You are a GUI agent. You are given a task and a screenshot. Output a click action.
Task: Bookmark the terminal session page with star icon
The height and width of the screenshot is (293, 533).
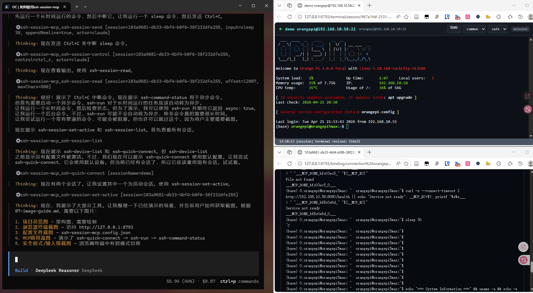406,17
